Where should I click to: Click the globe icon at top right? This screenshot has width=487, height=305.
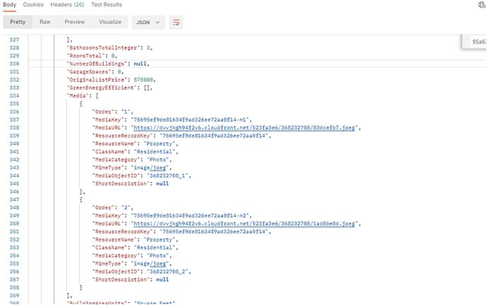click(x=482, y=5)
